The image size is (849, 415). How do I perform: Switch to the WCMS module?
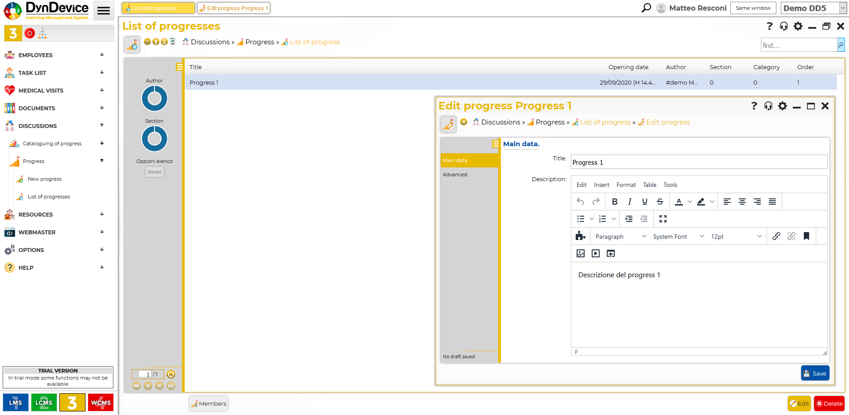pos(101,403)
